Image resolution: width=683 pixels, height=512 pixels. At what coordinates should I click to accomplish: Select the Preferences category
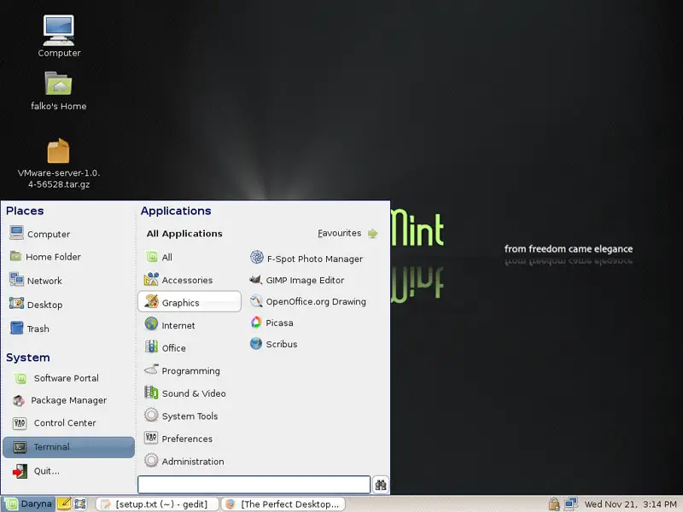(x=190, y=439)
